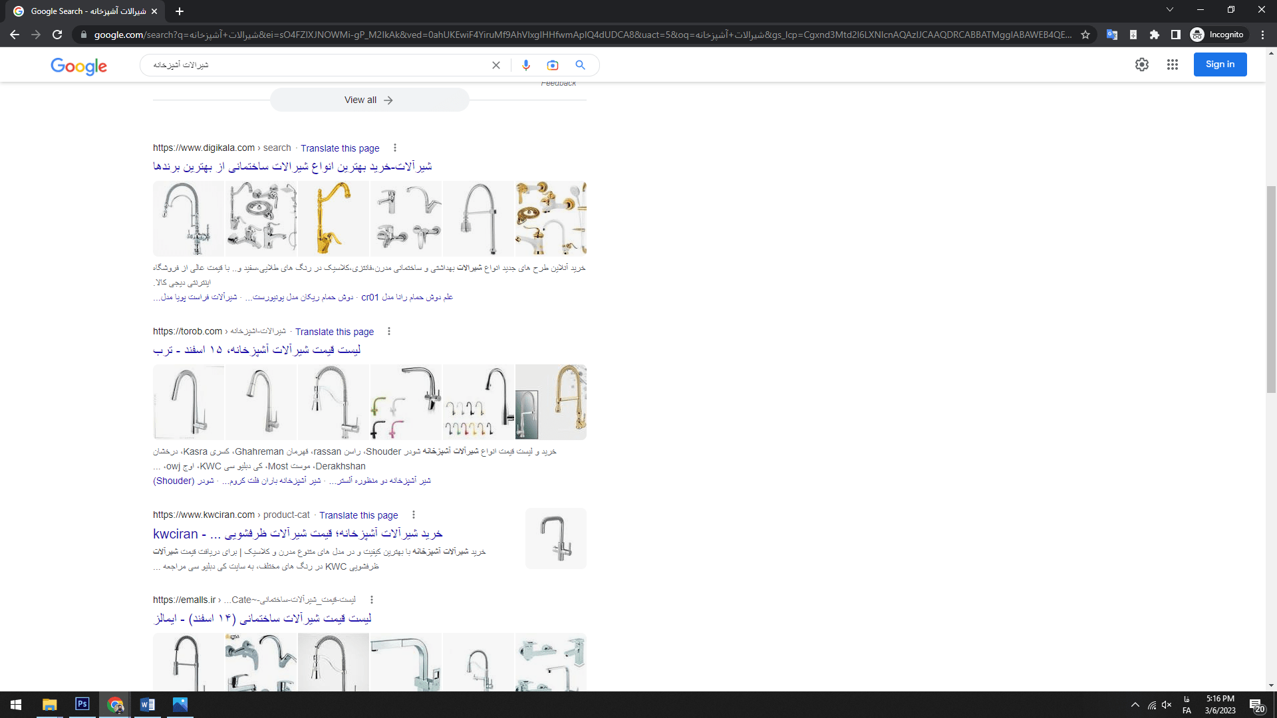The image size is (1277, 718).
Task: Switch the FA input language indicator
Action: pos(1187,705)
